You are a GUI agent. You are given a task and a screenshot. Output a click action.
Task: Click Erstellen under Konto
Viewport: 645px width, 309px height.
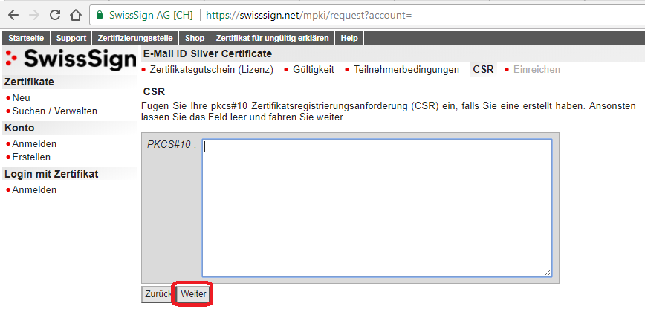click(31, 157)
